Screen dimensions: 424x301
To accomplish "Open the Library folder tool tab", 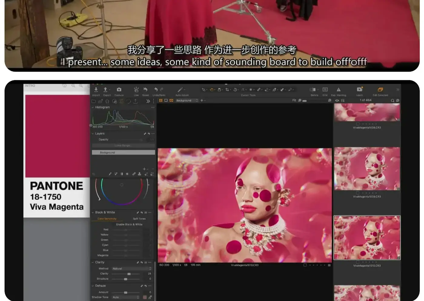I will [94, 101].
